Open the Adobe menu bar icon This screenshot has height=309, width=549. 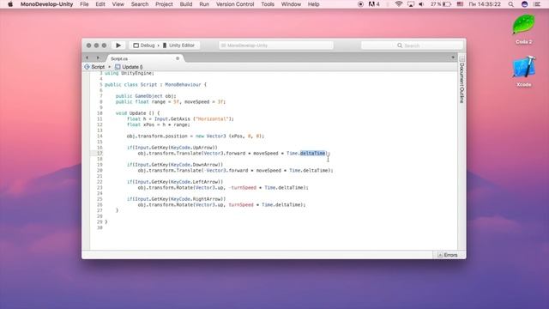click(x=374, y=4)
